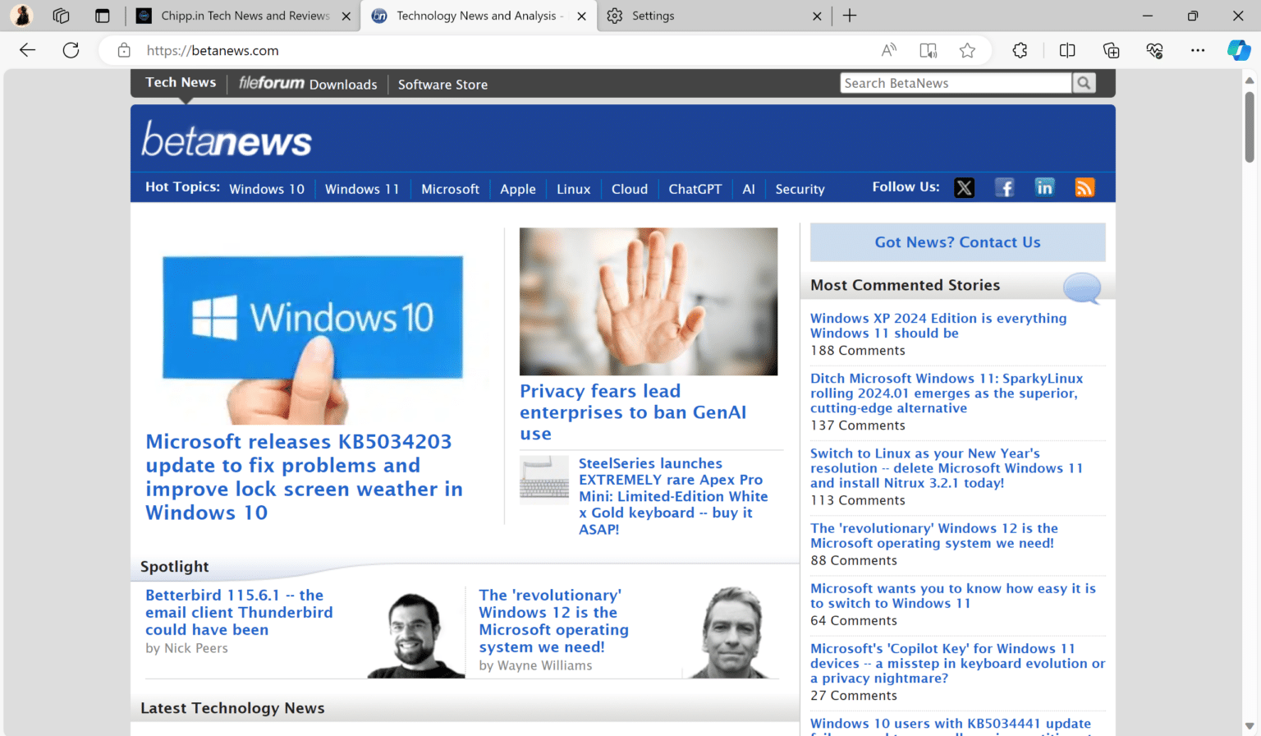Select the Windows 11 hot topic
The width and height of the screenshot is (1261, 736).
pos(362,189)
